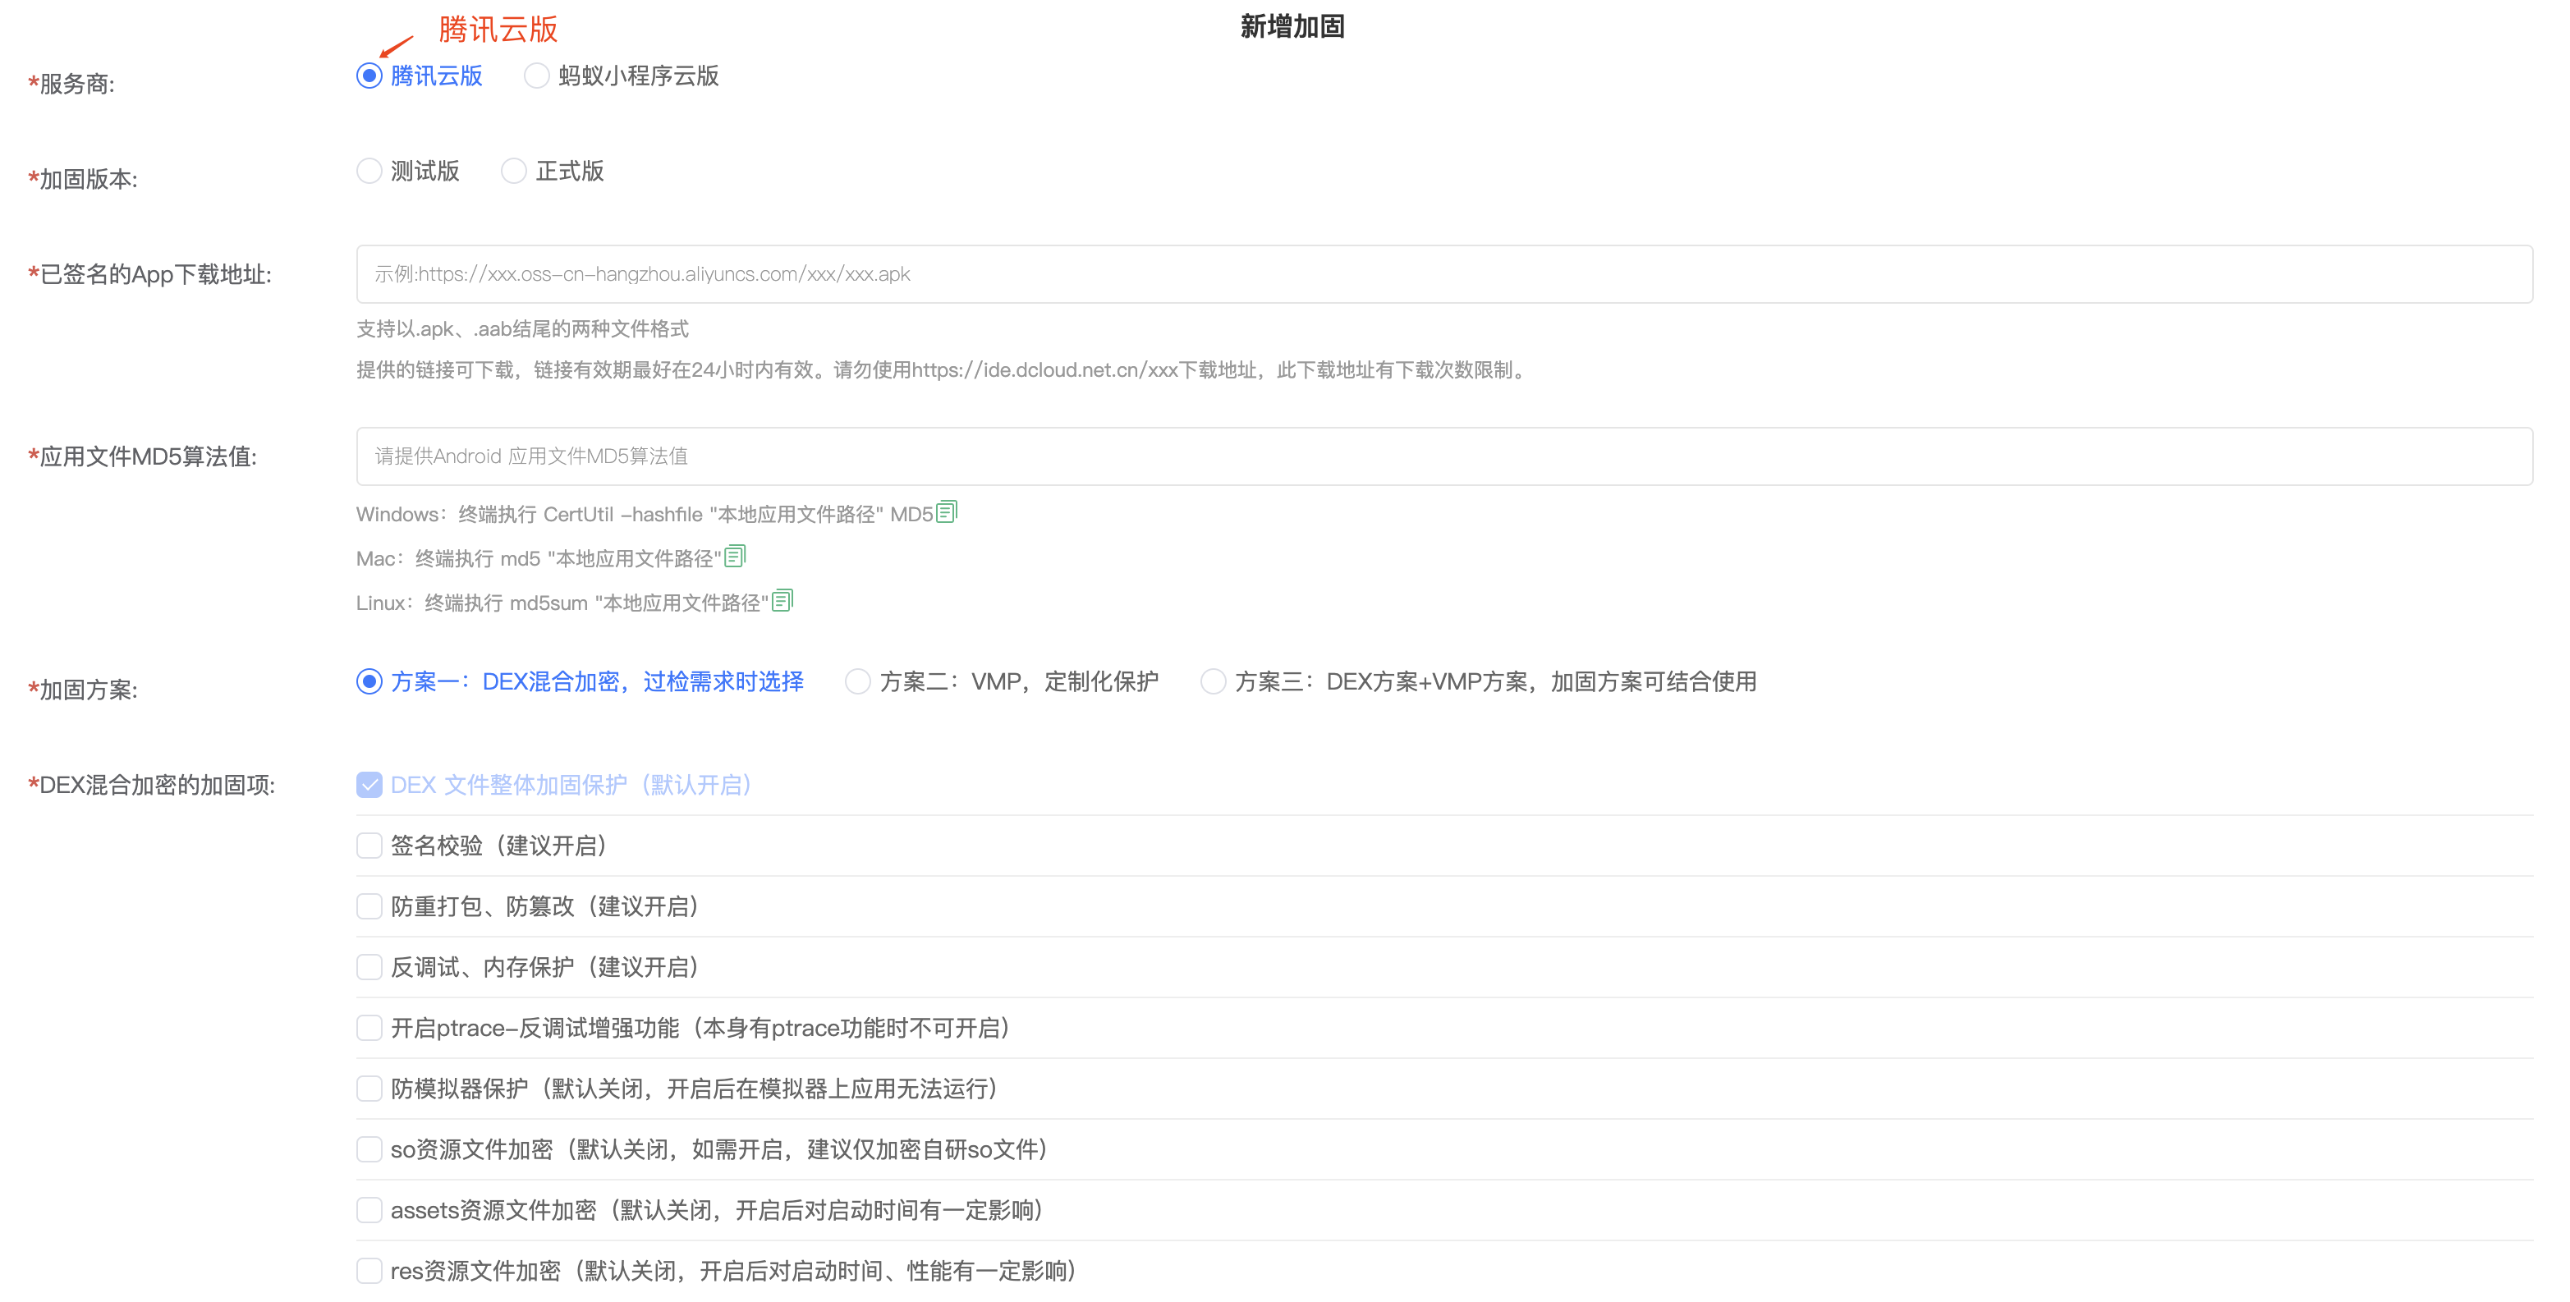
Task: Choose 正式版 hardening version
Action: coord(514,171)
